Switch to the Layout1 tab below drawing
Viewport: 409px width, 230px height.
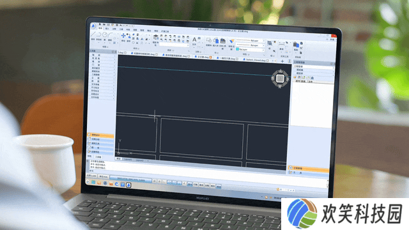(x=128, y=159)
